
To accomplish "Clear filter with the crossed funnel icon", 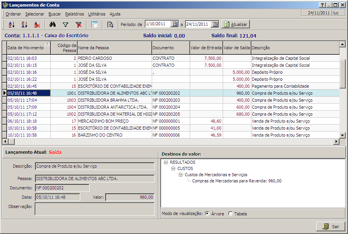I will point(78,24).
